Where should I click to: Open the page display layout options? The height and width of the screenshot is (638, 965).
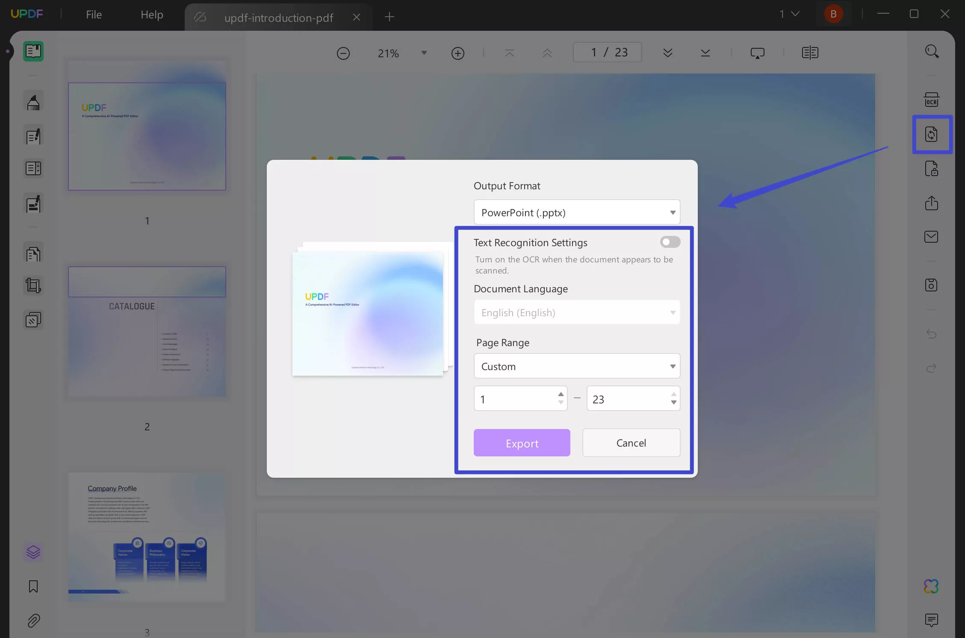810,53
